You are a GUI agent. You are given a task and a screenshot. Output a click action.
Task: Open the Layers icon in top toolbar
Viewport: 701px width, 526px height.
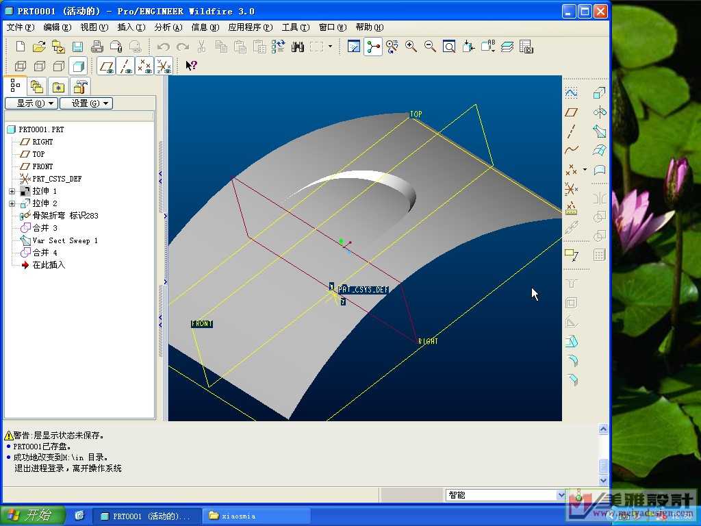(x=507, y=47)
